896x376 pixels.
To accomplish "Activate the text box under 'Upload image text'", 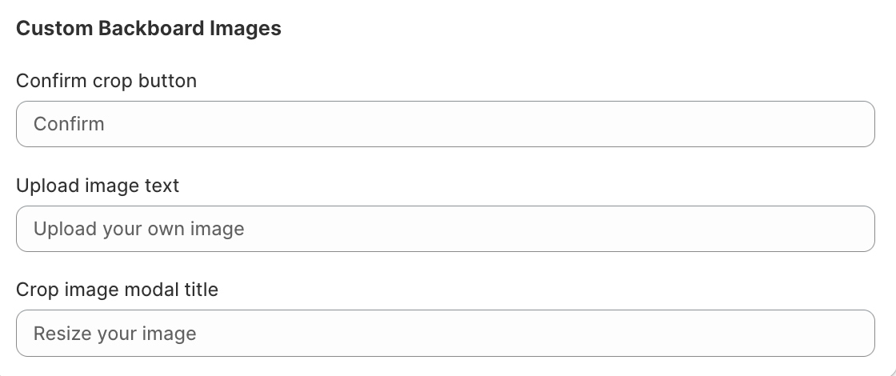I will click(445, 229).
